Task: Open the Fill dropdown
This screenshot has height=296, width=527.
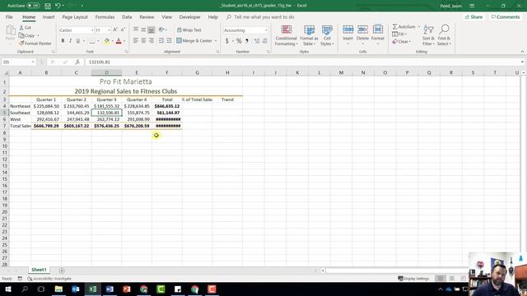Action: click(399, 34)
